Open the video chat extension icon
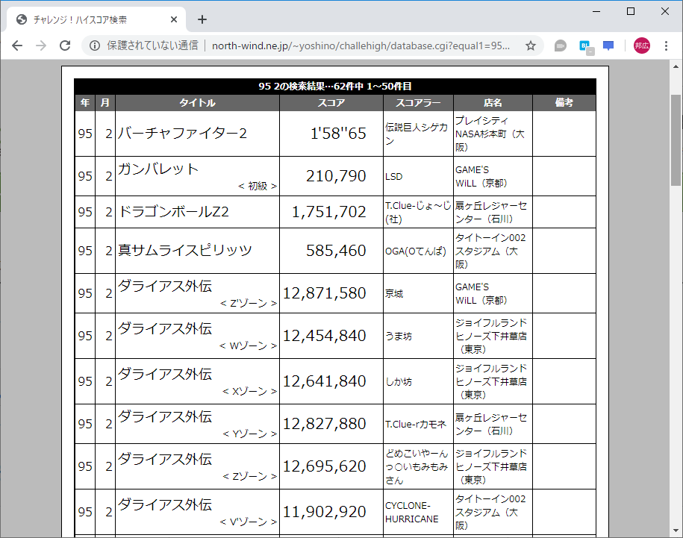The image size is (683, 538). 560,46
